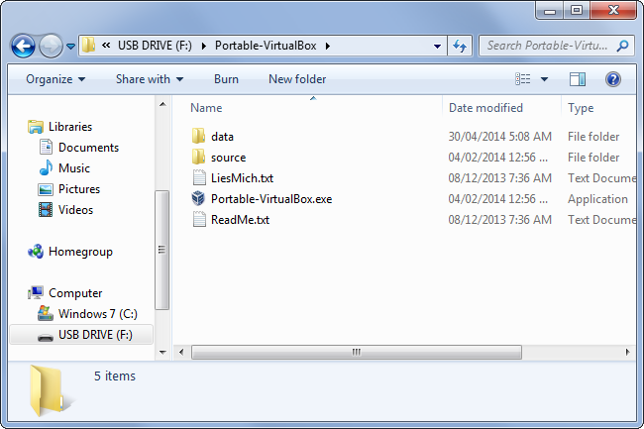Click the Back navigation arrow button
The height and width of the screenshot is (429, 644).
24,46
